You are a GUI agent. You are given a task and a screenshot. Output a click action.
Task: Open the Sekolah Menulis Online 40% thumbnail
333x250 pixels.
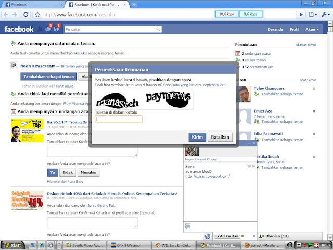pyautogui.click(x=27, y=200)
